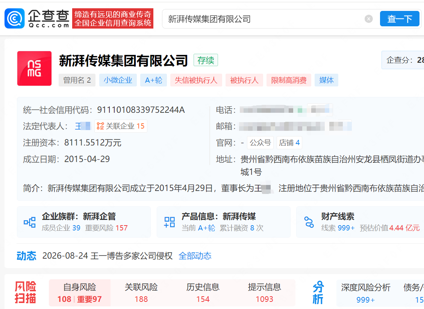
Task: Open the 店铺 4 button
Action: [289, 142]
